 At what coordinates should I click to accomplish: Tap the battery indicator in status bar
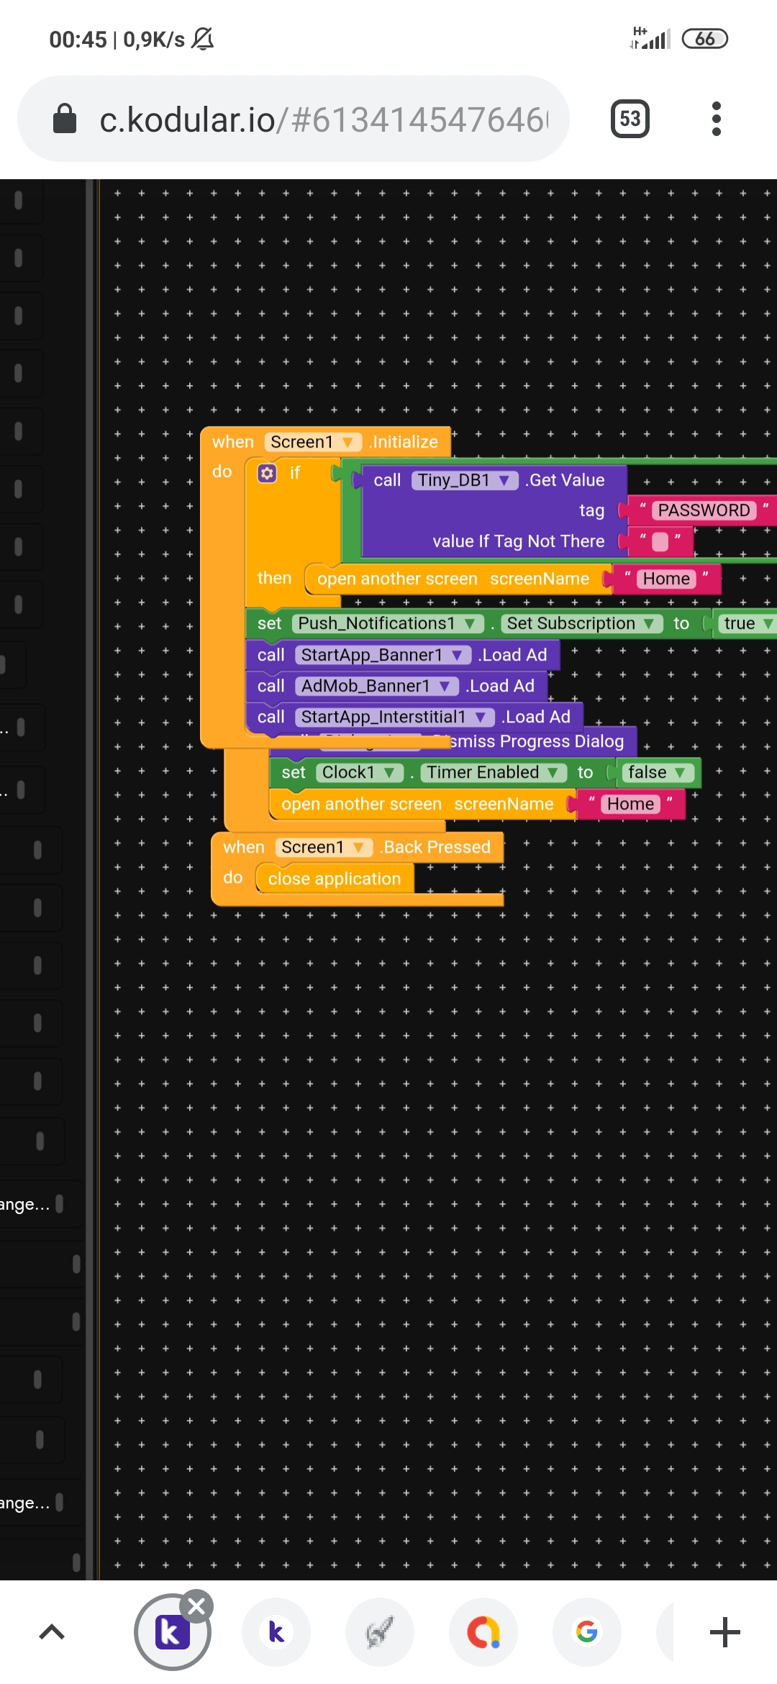(x=705, y=39)
